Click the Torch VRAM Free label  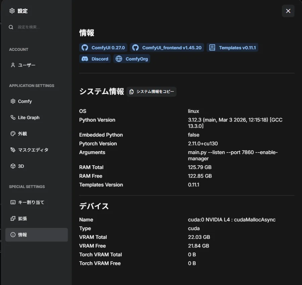coord(100,263)
